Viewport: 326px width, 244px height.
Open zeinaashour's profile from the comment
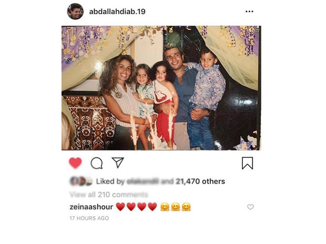[x=91, y=207]
